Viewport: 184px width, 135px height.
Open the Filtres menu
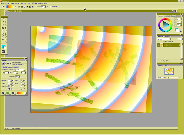click(x=28, y=3)
